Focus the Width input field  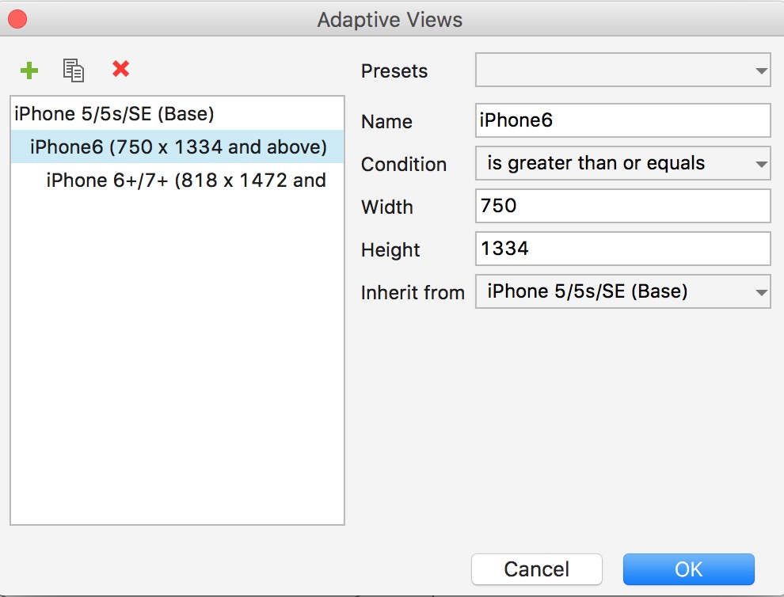(x=622, y=207)
